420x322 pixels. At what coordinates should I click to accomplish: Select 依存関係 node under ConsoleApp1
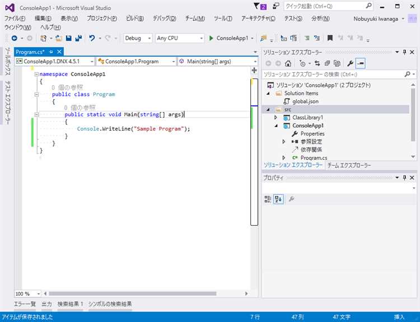311,150
